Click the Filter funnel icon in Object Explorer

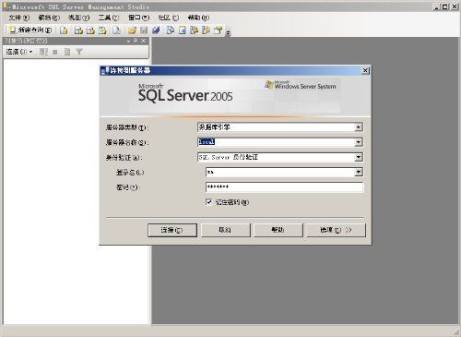pos(79,52)
